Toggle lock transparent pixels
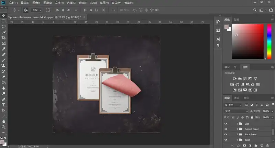This screenshot has height=148, width=275. (233, 117)
